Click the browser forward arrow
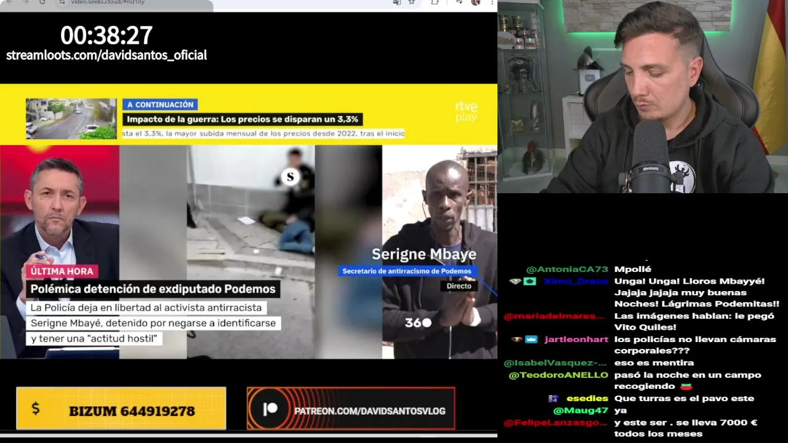Viewport: 788px width, 443px height. (x=26, y=2)
